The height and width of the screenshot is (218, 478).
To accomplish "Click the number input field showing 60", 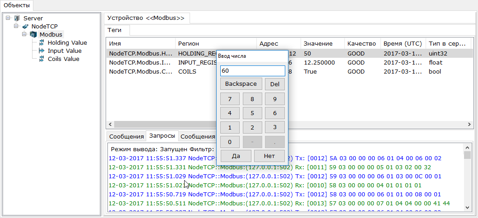I will [252, 71].
